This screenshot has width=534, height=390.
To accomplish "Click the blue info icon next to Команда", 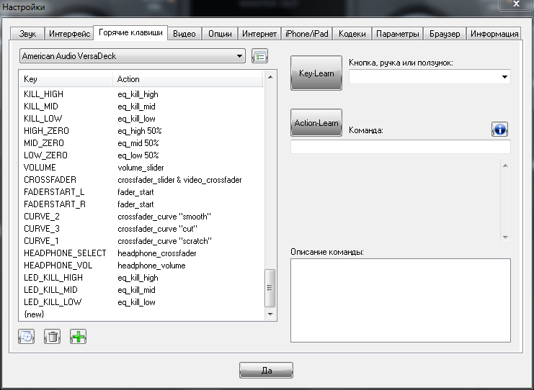I will [499, 130].
